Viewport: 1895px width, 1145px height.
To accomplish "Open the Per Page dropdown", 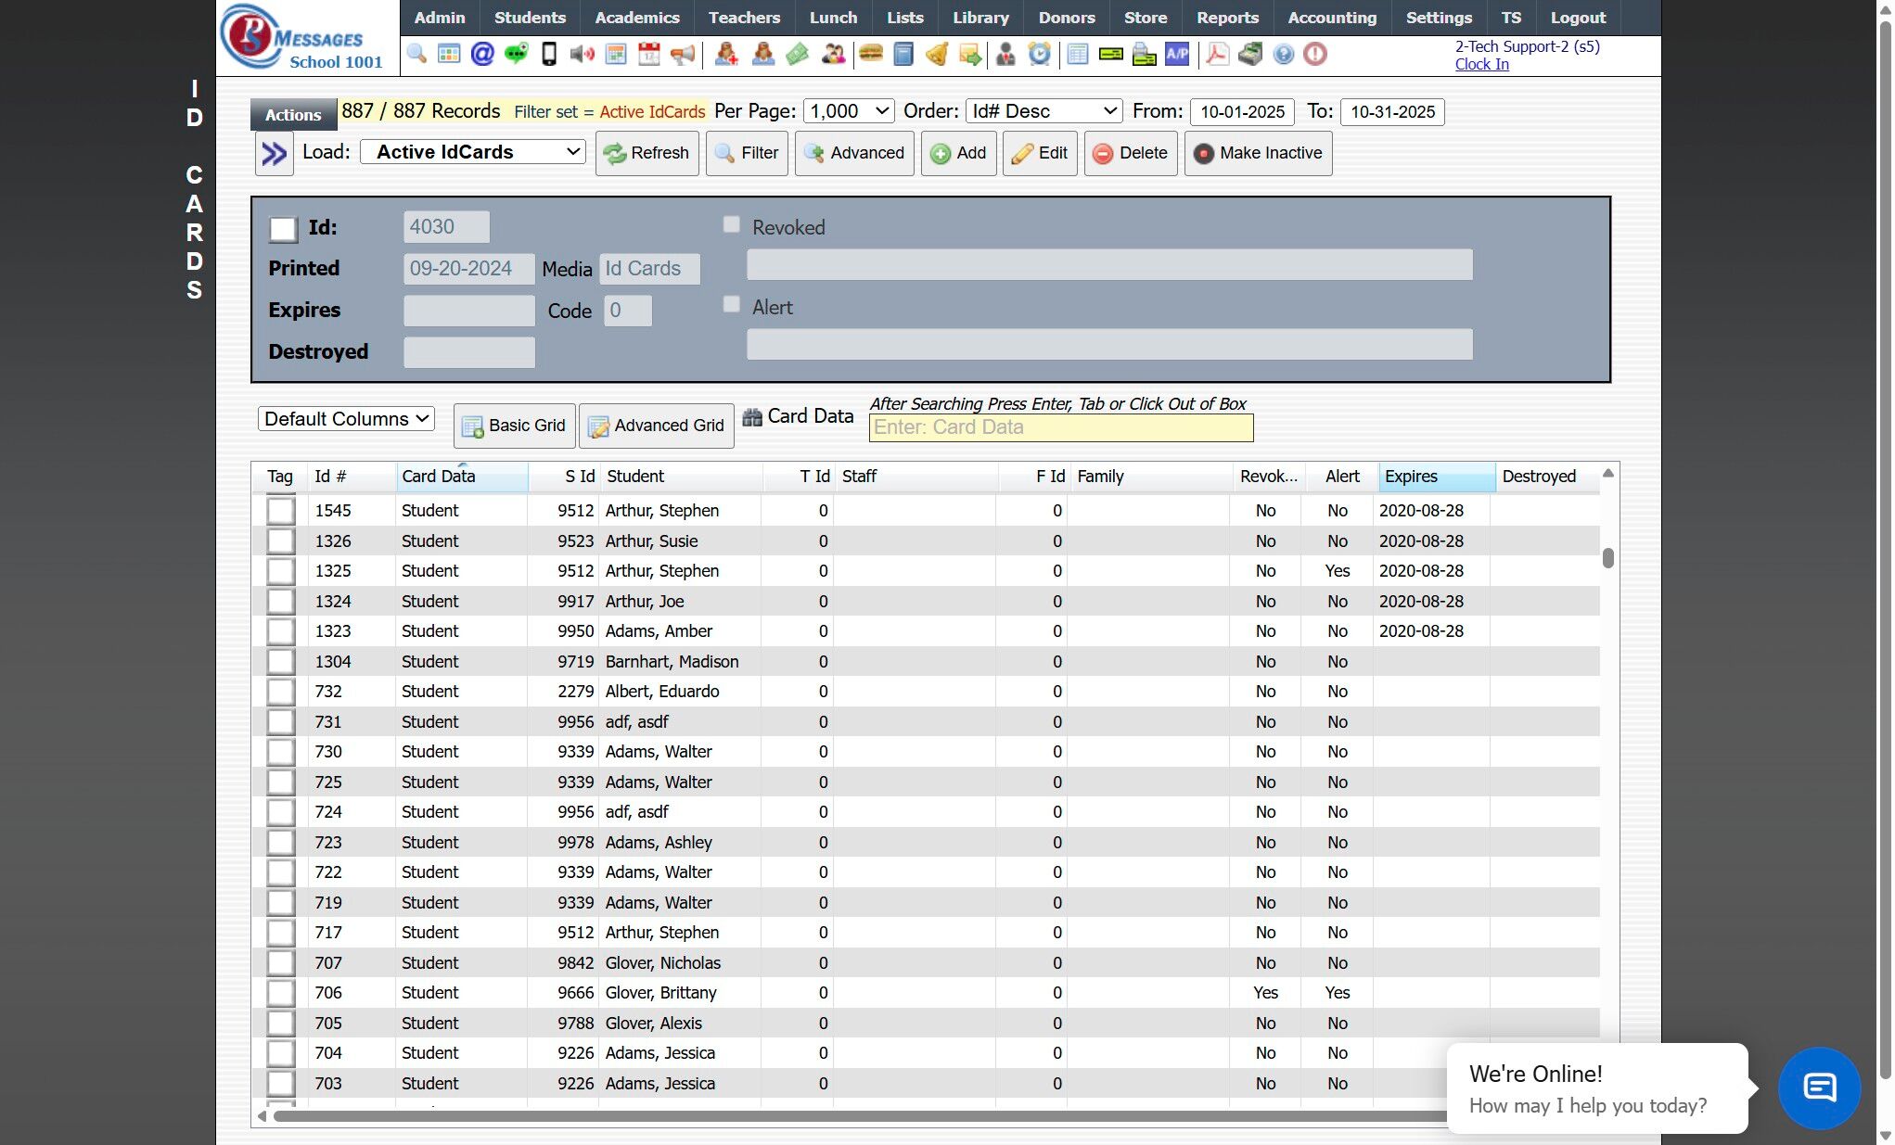I will click(x=848, y=111).
